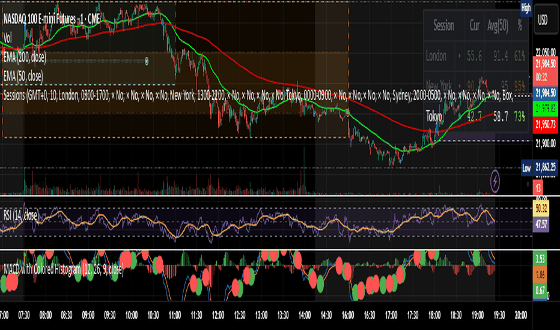Click London current value 55.6
The height and width of the screenshot is (330, 560).
pos(474,56)
